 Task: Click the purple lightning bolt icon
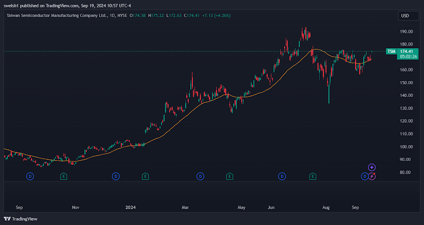372,176
